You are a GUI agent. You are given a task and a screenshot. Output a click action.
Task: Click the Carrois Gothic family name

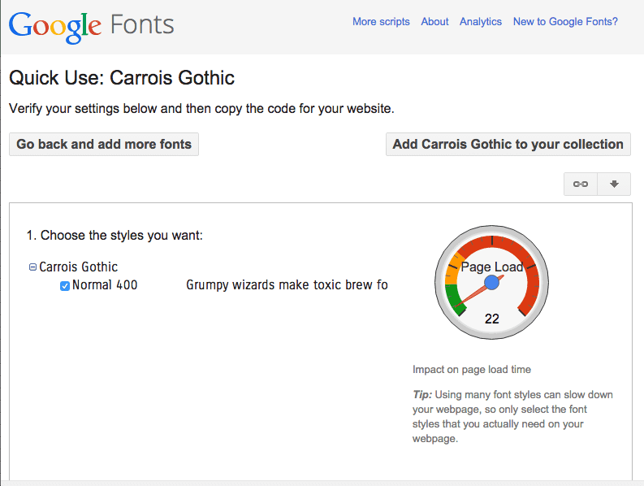click(x=79, y=267)
